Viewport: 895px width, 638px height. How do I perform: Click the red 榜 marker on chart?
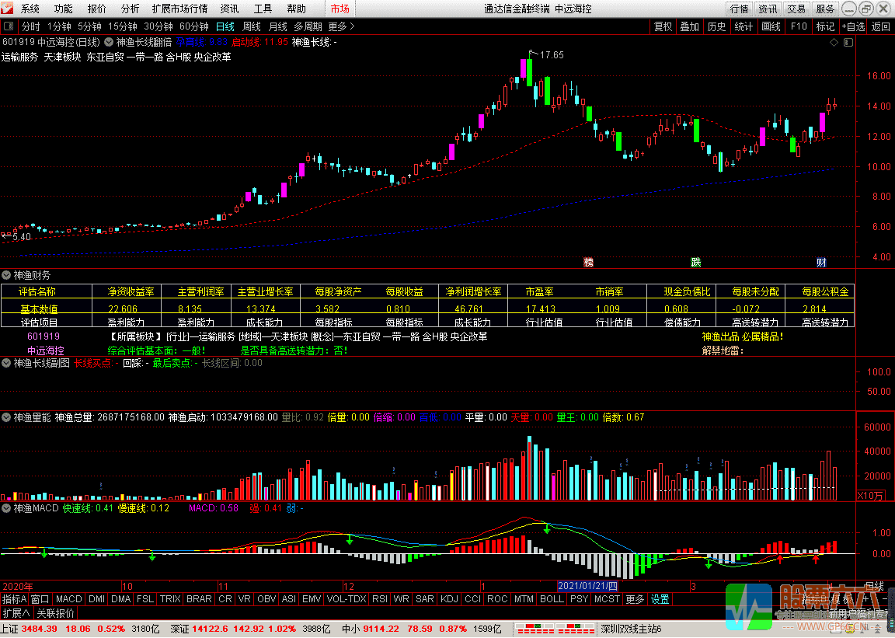tap(588, 262)
